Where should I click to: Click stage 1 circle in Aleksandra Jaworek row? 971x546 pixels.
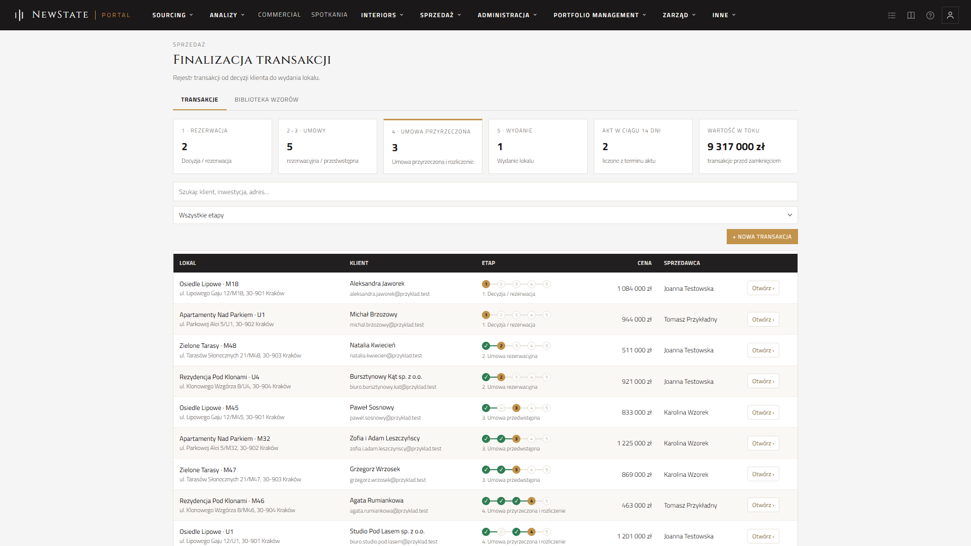click(486, 284)
